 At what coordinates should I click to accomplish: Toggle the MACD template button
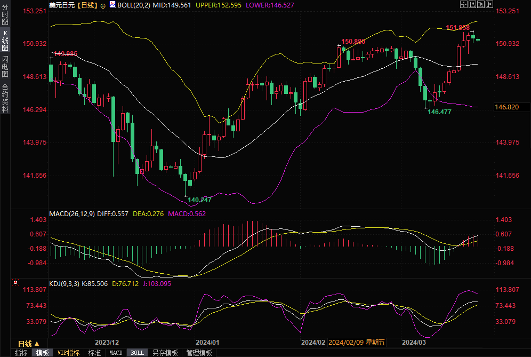point(116,353)
